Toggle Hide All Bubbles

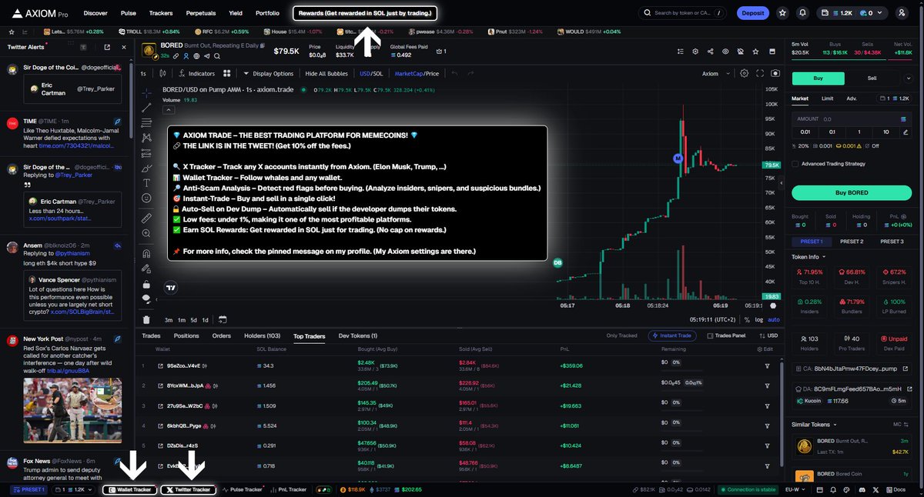click(x=326, y=74)
